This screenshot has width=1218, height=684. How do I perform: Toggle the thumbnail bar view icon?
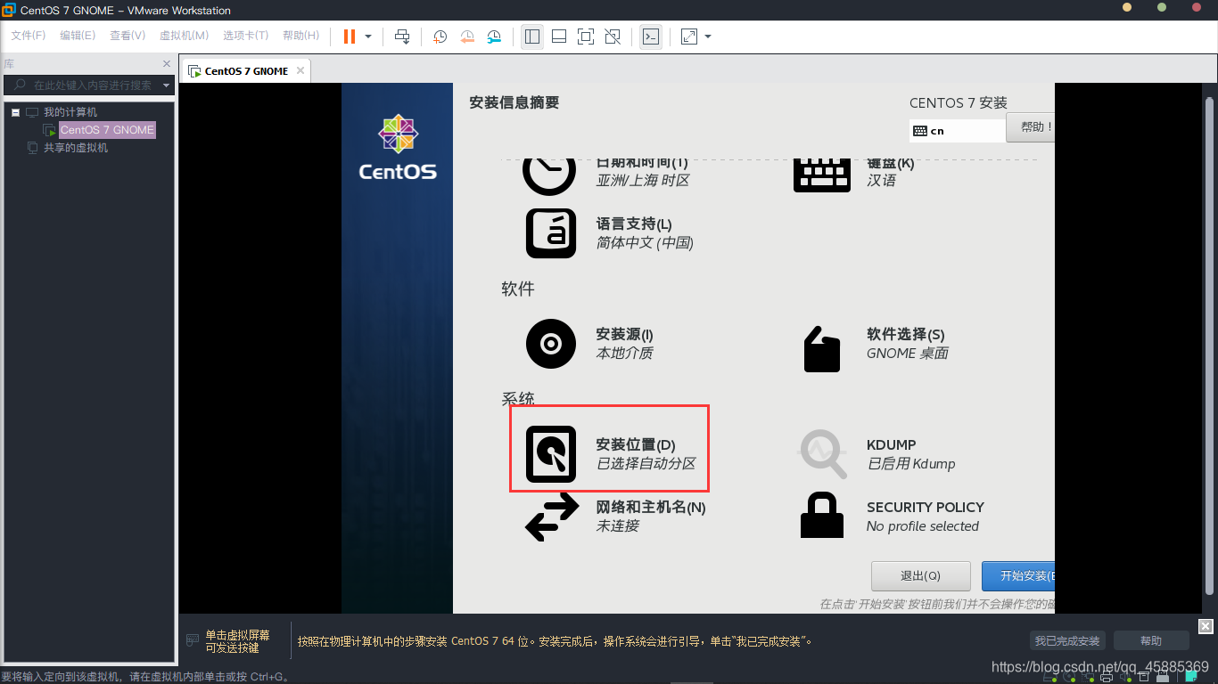click(x=559, y=37)
